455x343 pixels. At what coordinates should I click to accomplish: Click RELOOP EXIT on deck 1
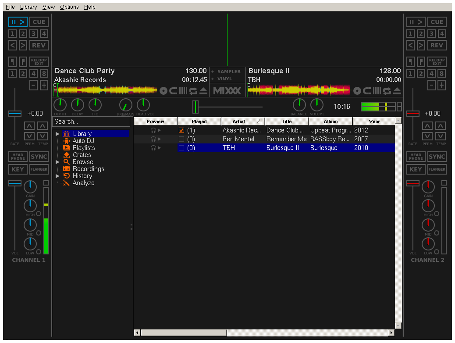pos(39,62)
